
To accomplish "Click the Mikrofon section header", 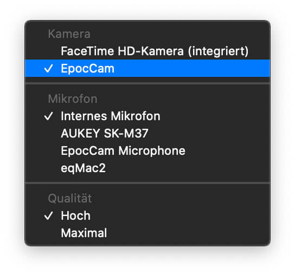I will (x=73, y=99).
